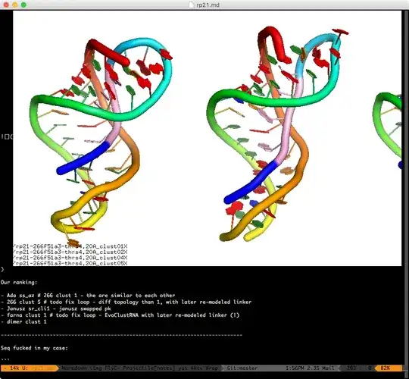The width and height of the screenshot is (409, 379).
Task: Click the label ending in clust05X
Action: click(70, 263)
